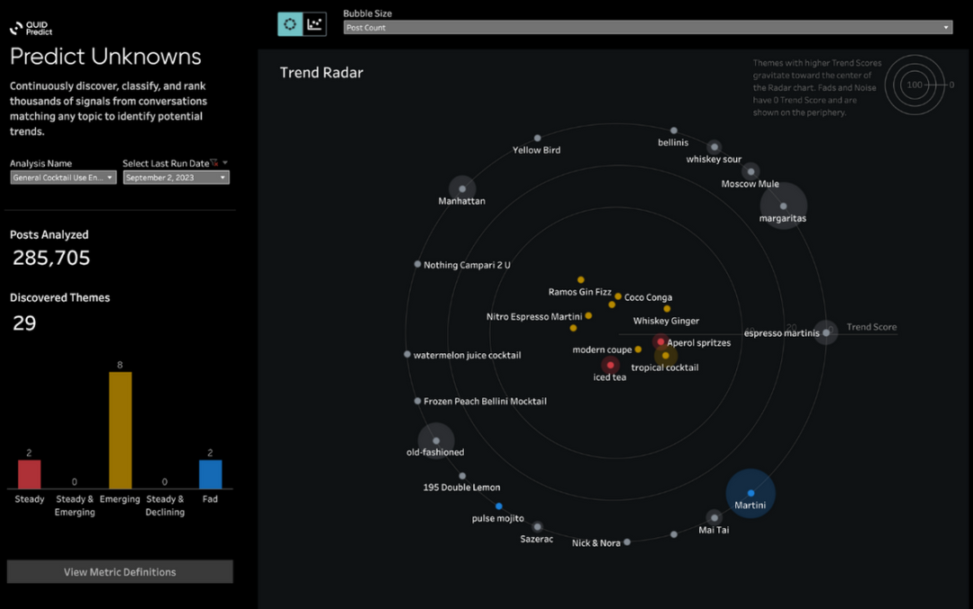Screen dimensions: 973x609
Task: Switch to the radar chart view icon
Action: pyautogui.click(x=290, y=24)
